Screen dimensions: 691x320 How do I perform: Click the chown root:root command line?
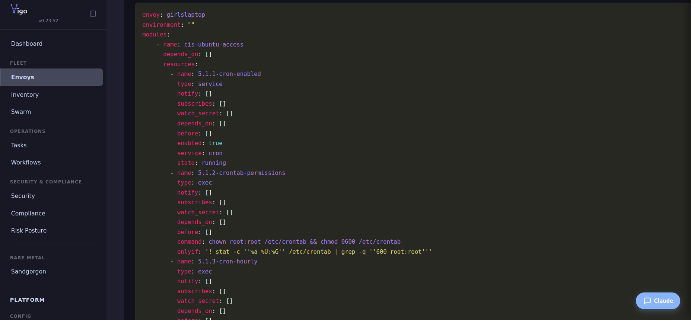coord(289,242)
